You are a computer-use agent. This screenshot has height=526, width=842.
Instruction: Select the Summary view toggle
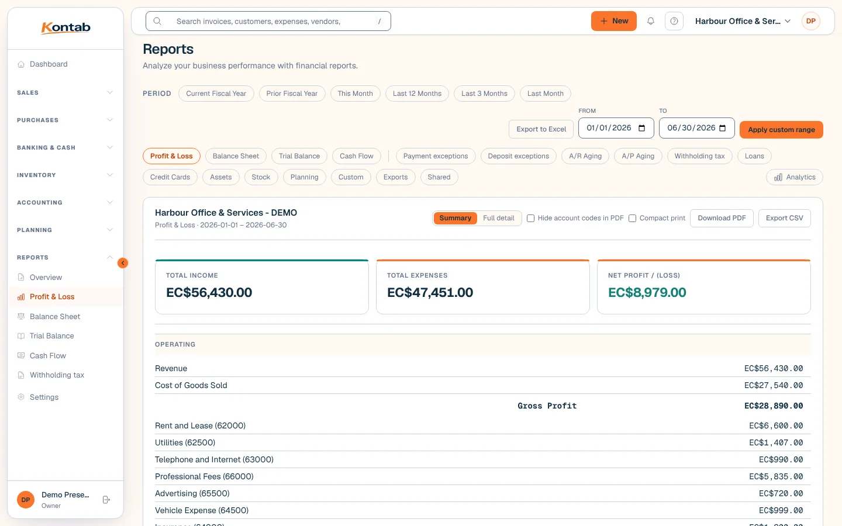pyautogui.click(x=455, y=218)
